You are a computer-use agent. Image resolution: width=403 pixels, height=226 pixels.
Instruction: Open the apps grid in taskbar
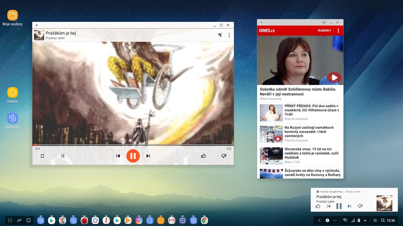click(x=10, y=220)
